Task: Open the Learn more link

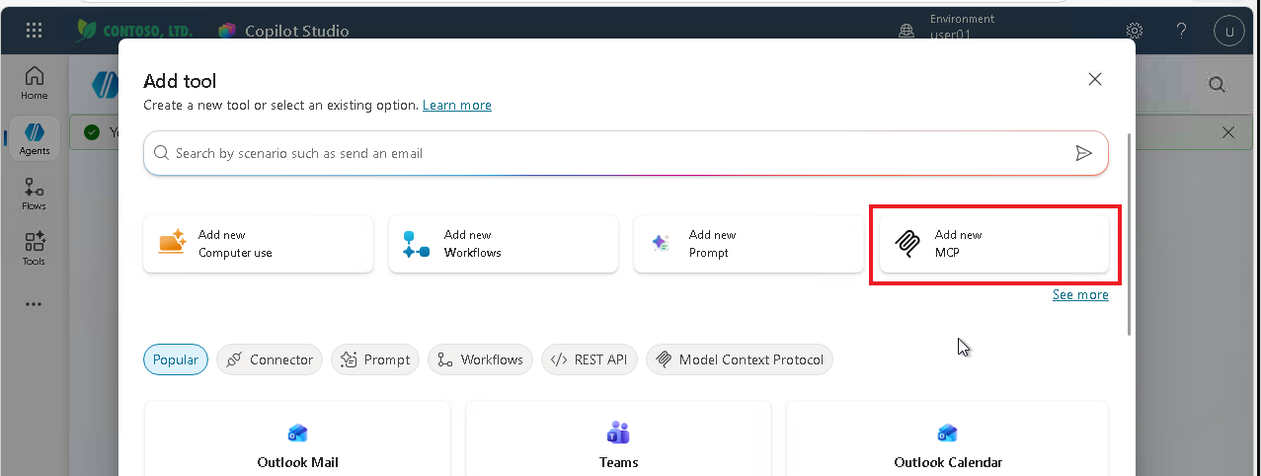Action: point(457,105)
